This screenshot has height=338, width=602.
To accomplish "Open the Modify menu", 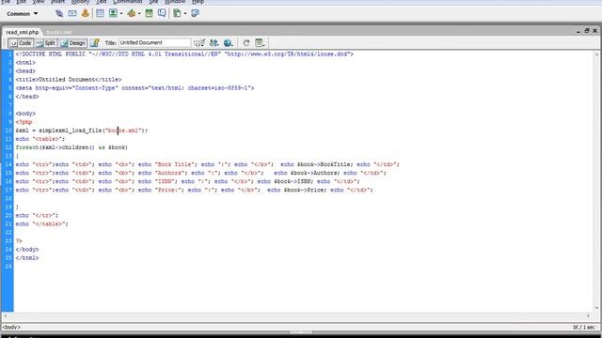I will coord(80,2).
